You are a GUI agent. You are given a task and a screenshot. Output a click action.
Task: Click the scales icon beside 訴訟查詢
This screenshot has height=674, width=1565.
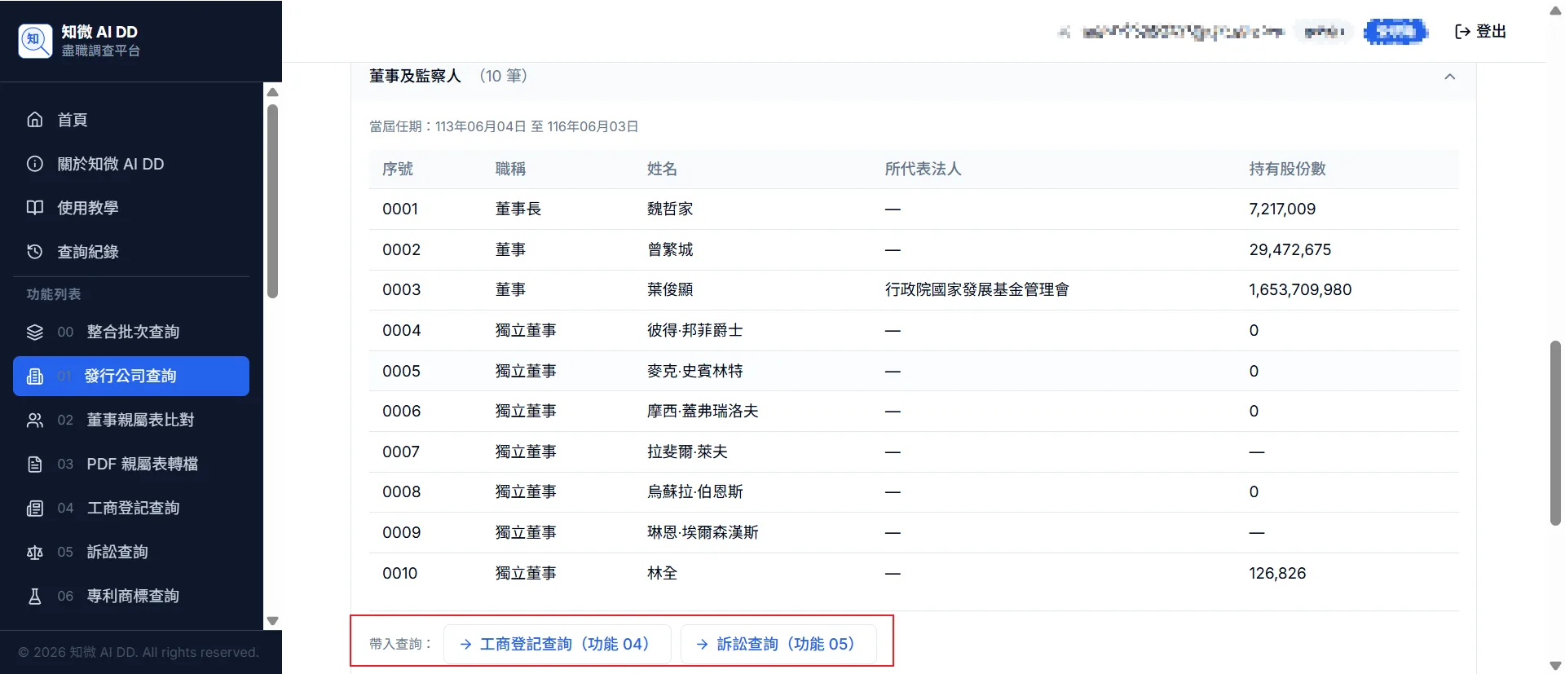click(35, 552)
